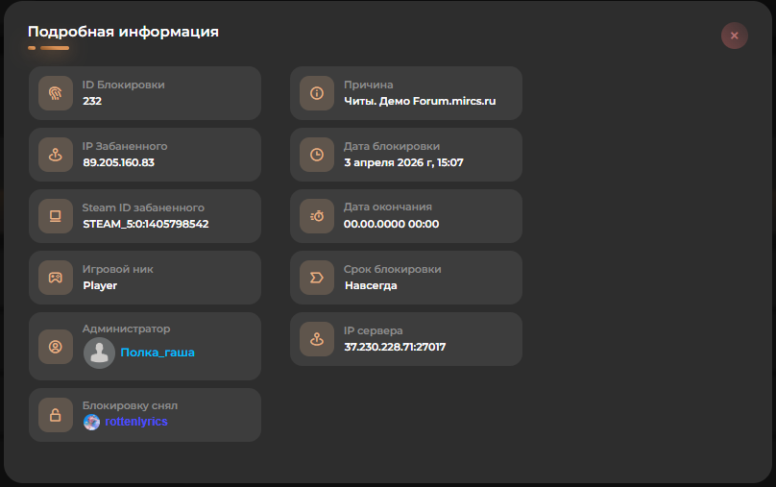776x487 pixels.
Task: Click the server IP 37.230.228.71:27017
Action: point(395,347)
